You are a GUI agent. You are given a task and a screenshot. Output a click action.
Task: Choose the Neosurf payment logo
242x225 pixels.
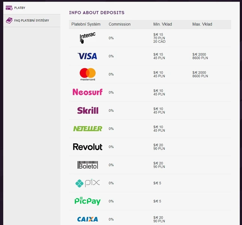tap(87, 92)
